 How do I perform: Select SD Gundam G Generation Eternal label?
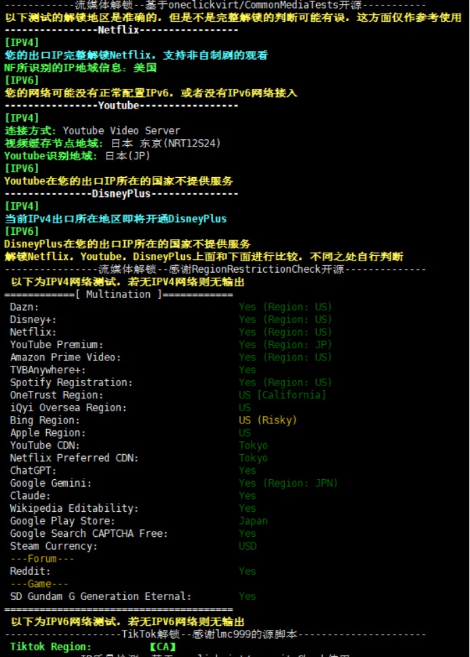(100, 596)
